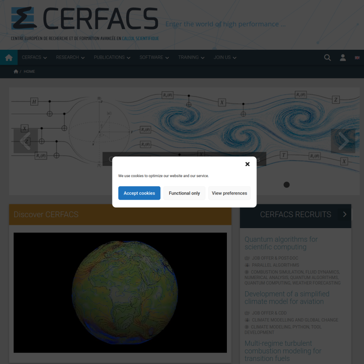Image resolution: width=364 pixels, height=364 pixels.
Task: Click the Discover CERFACS heading
Action: (46, 214)
